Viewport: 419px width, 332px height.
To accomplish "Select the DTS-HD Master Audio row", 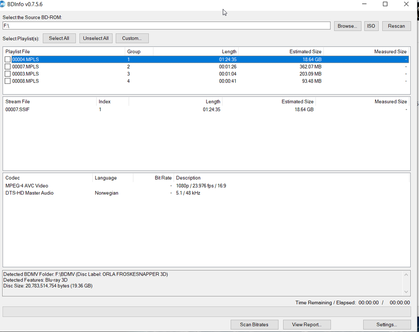I will pos(206,193).
